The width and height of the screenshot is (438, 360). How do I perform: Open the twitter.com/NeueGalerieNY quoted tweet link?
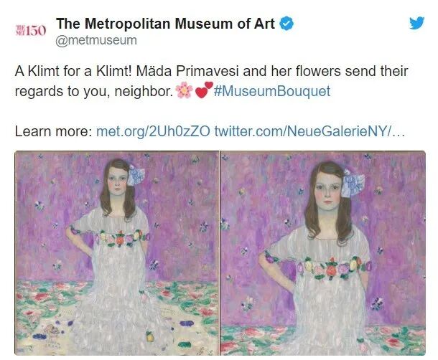(x=309, y=131)
